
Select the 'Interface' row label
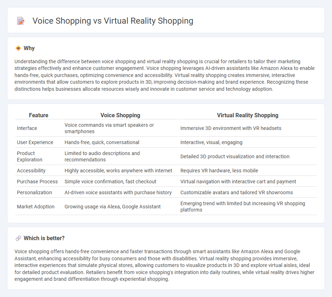tap(27, 128)
